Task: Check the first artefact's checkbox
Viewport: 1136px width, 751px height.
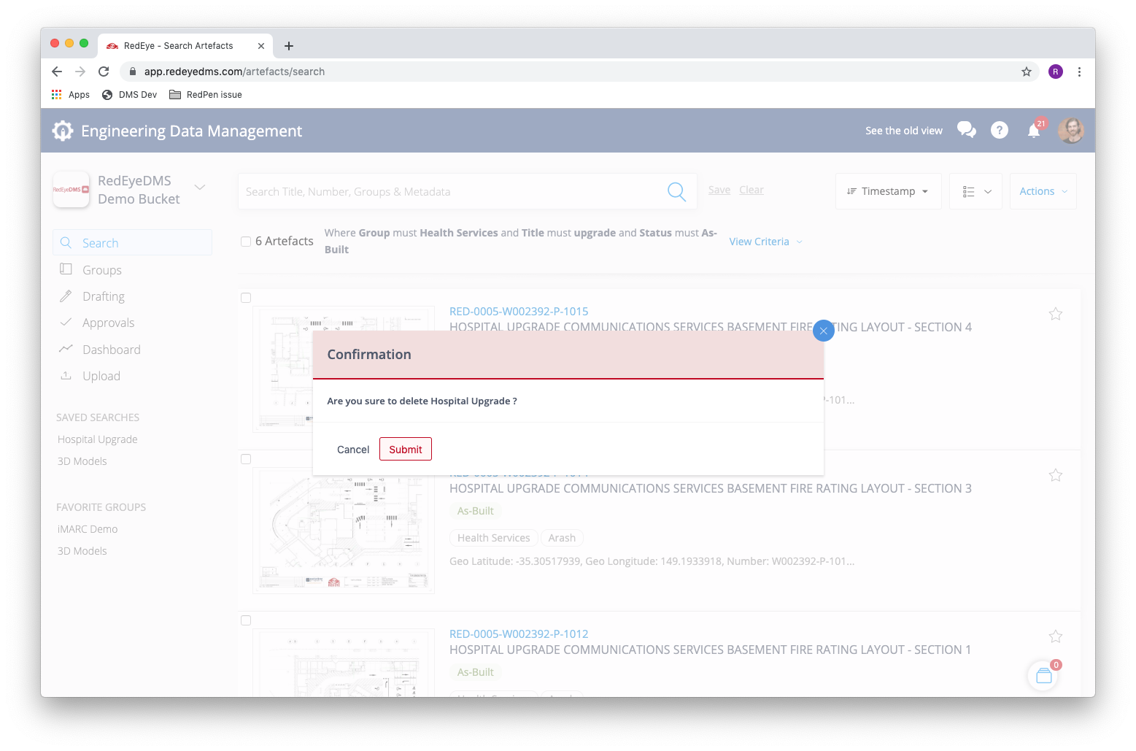Action: click(x=246, y=298)
